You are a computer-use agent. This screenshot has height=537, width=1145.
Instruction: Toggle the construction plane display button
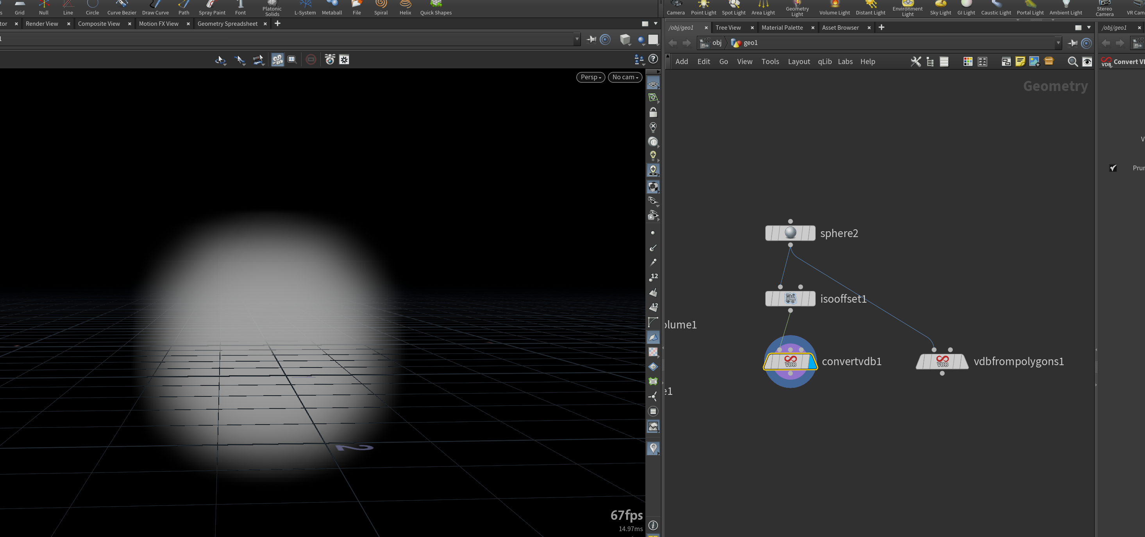click(x=653, y=84)
